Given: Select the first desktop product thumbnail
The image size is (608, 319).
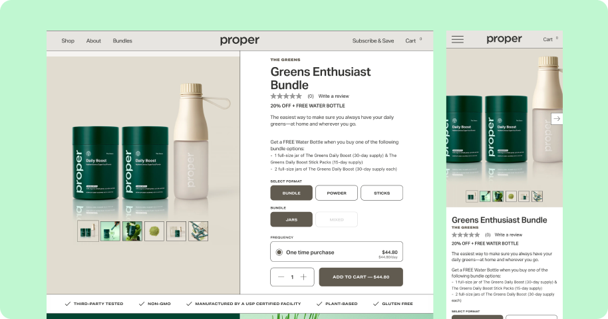Looking at the screenshot, I should [x=88, y=231].
